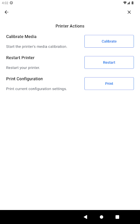Tap the Android home circle button
The width and height of the screenshot is (140, 224).
coord(101,217)
